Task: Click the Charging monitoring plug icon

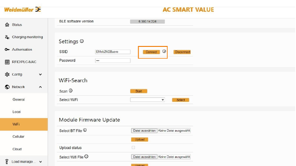Action: [x=7, y=37]
